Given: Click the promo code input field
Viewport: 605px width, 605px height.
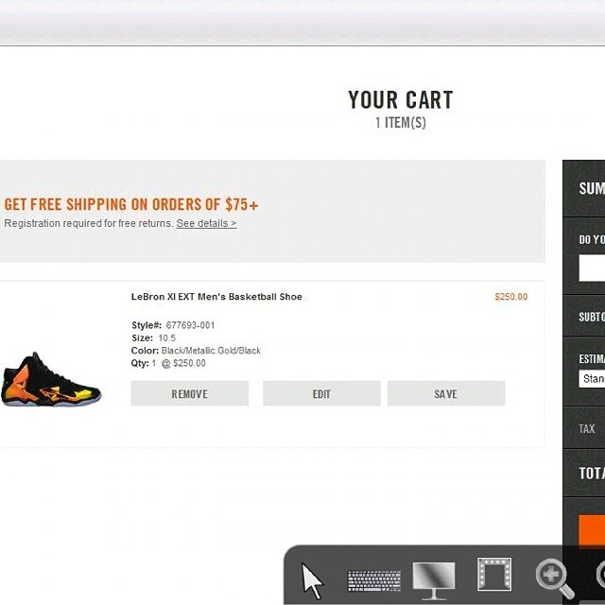Looking at the screenshot, I should 592,268.
